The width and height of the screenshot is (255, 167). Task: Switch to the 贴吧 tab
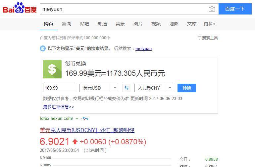[x=84, y=24]
